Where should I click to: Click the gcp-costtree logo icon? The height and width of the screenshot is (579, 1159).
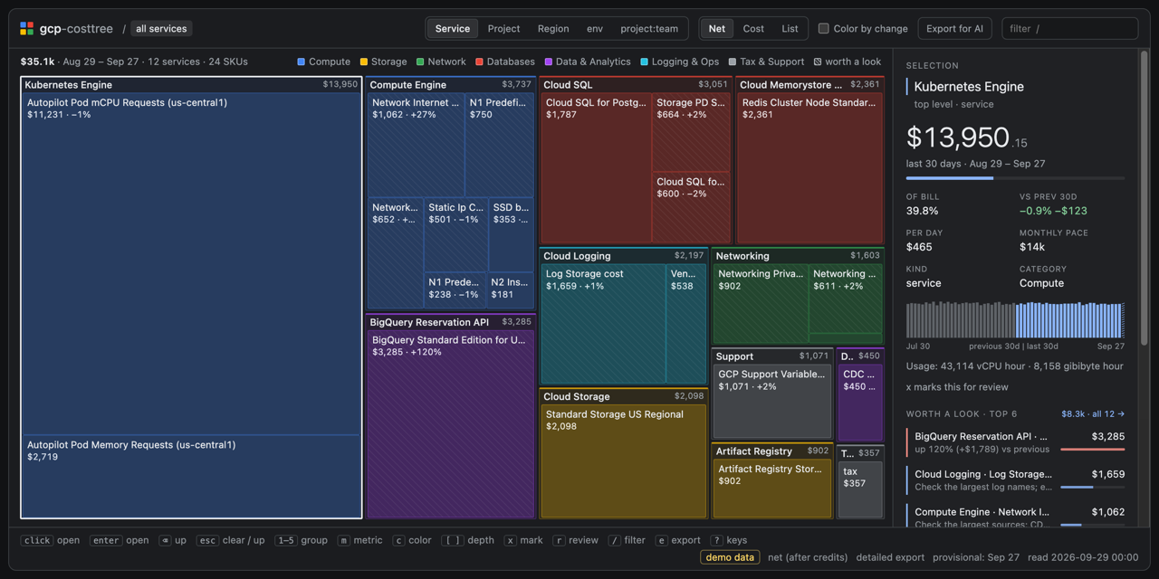pos(27,29)
